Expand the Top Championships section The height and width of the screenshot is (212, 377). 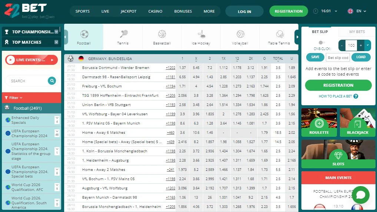click(56, 32)
